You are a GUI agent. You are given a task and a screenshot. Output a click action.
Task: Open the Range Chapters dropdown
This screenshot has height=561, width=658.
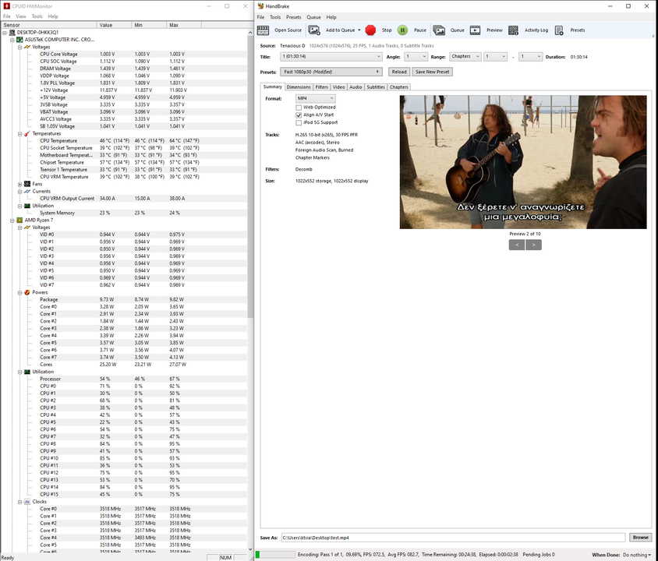(465, 57)
